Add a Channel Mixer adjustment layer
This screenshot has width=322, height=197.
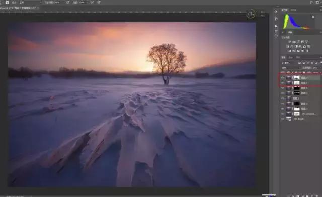304,47
